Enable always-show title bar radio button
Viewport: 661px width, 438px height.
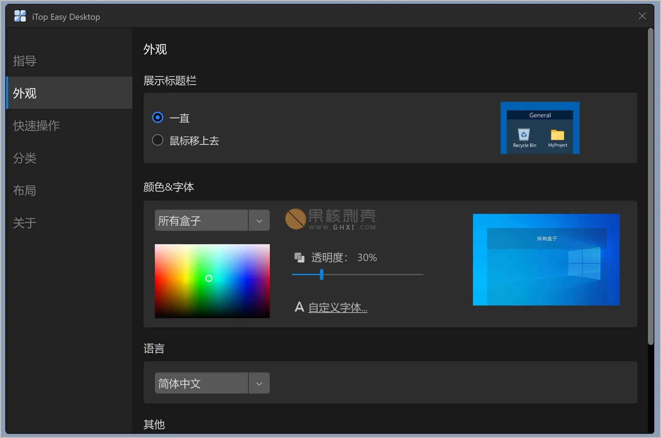coord(158,117)
